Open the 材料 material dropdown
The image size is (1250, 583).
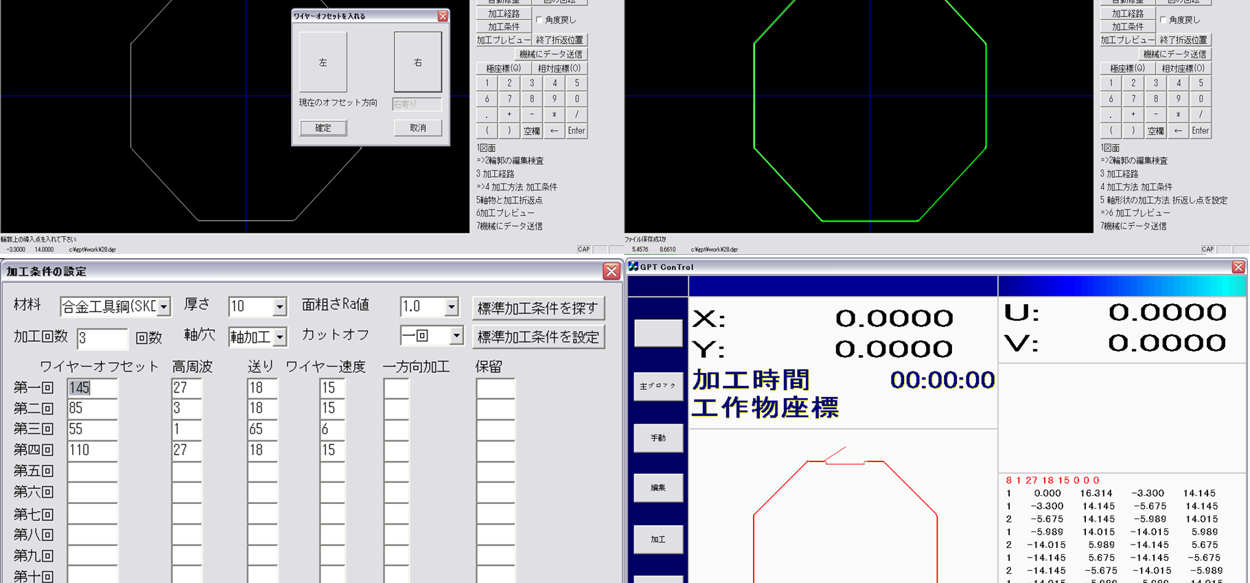(x=163, y=307)
